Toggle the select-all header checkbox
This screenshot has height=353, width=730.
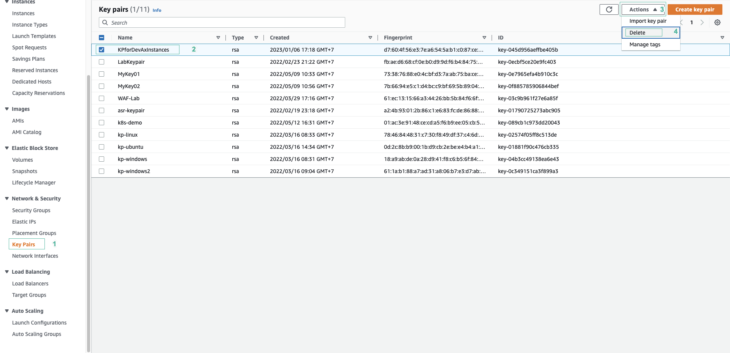(102, 38)
